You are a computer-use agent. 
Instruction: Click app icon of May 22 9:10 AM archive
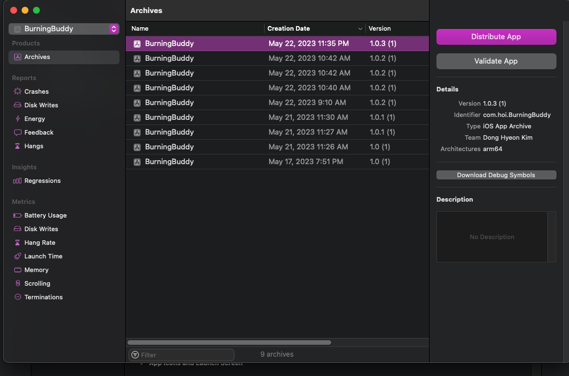coord(137,103)
